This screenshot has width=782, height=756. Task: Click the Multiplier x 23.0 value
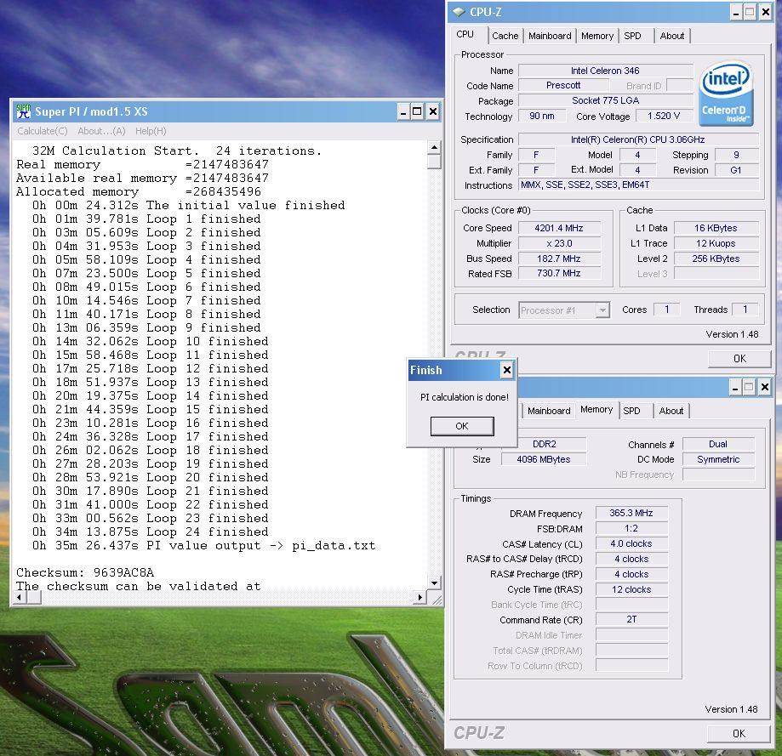(x=559, y=243)
